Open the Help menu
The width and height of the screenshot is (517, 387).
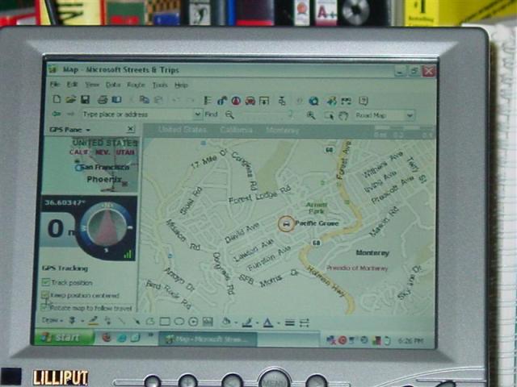pyautogui.click(x=181, y=85)
